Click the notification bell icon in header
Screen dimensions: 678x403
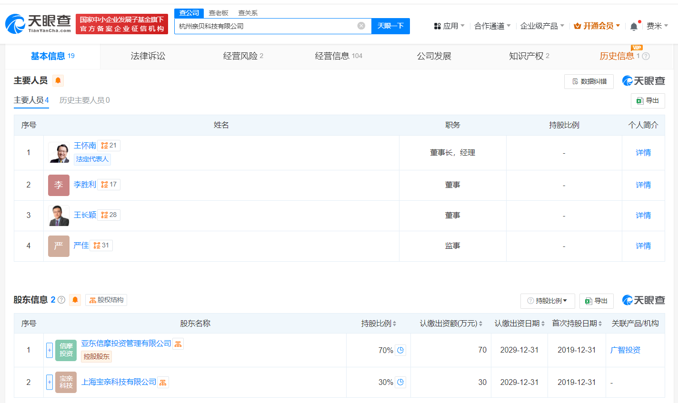click(634, 26)
